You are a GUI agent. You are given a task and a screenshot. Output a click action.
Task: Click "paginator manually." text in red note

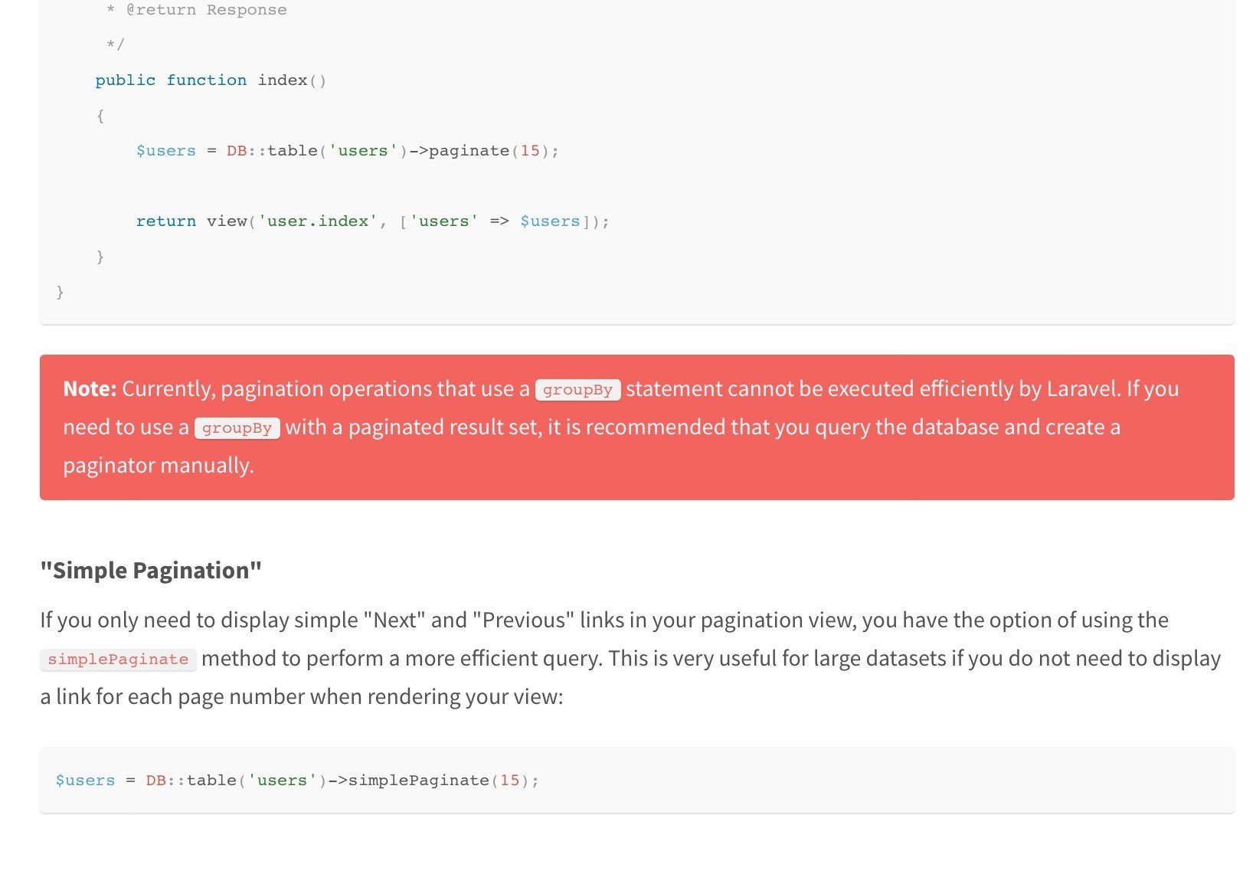point(158,466)
